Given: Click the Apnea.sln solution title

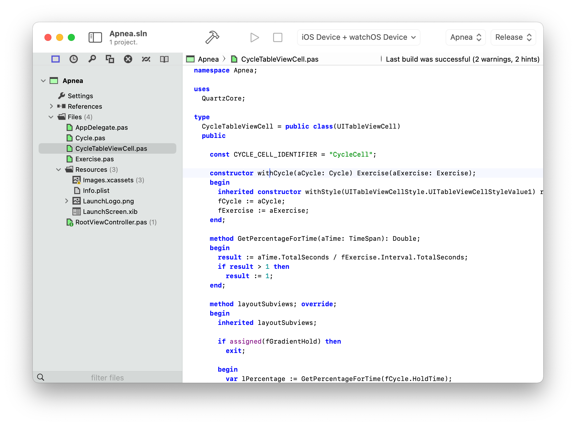Looking at the screenshot, I should point(128,34).
